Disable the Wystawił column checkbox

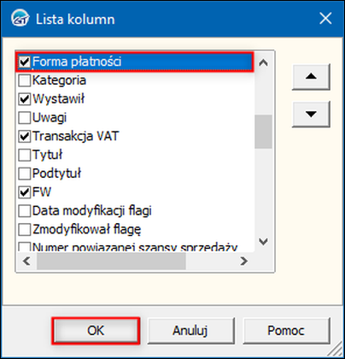point(25,99)
